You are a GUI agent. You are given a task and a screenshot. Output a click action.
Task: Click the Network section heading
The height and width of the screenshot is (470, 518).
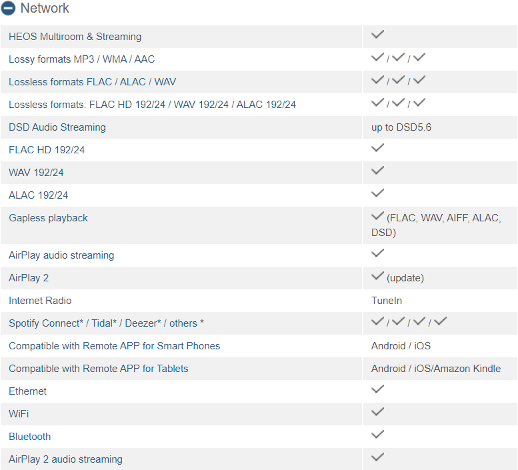pyautogui.click(x=45, y=9)
